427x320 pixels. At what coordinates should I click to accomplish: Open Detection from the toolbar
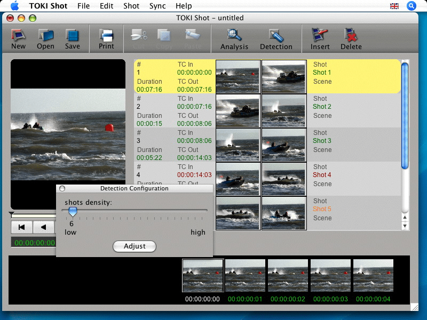[276, 36]
